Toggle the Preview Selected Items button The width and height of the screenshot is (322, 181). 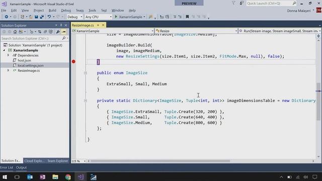pyautogui.click(x=64, y=32)
